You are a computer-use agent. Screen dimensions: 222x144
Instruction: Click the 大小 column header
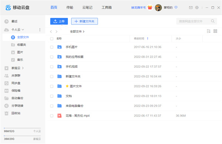click(178, 38)
